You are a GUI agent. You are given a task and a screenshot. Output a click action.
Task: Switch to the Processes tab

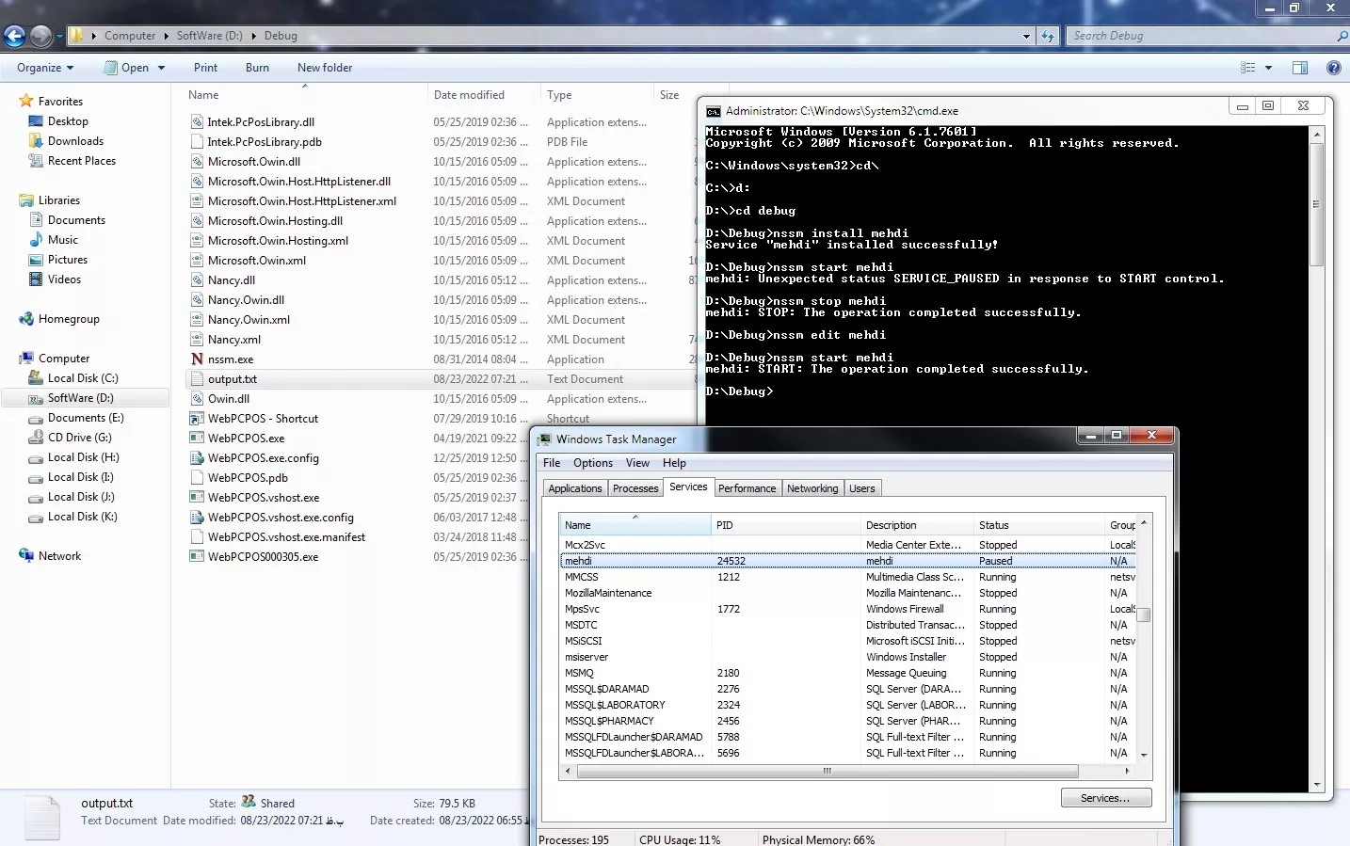tap(635, 488)
